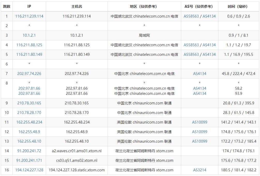260x176 pixels.
Task: Select the 时间（毫秒）column header
Action: (x=239, y=6)
